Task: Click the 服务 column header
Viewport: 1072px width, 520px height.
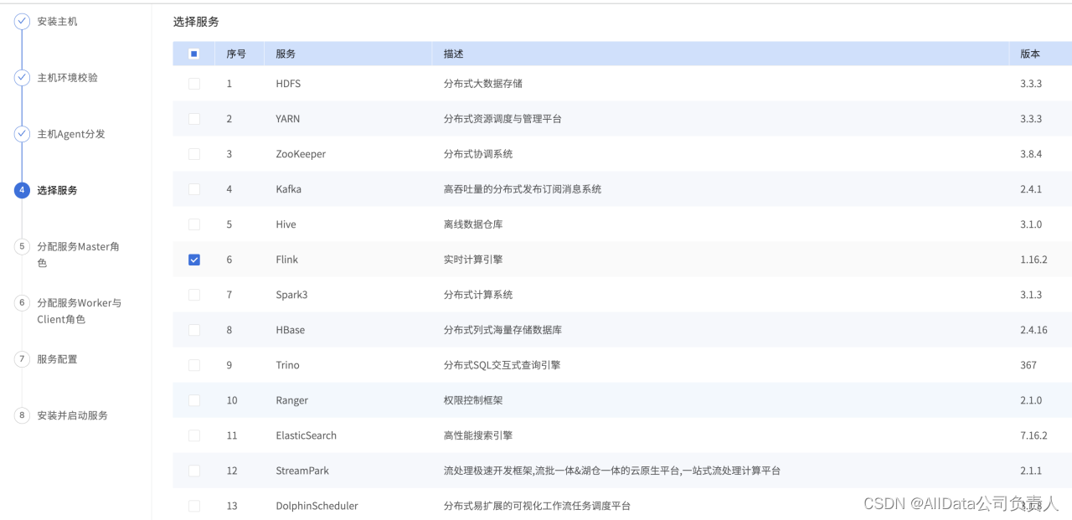Action: click(286, 54)
